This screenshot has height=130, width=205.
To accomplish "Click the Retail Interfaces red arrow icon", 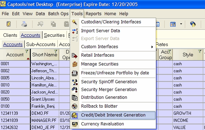I will [75, 56].
